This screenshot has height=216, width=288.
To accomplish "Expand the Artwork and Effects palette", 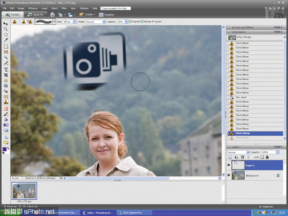I will tap(229, 27).
